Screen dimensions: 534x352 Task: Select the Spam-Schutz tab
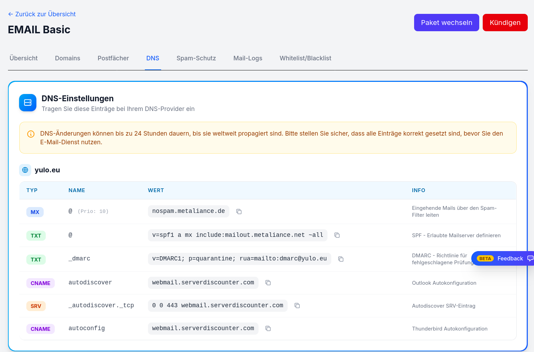click(196, 58)
